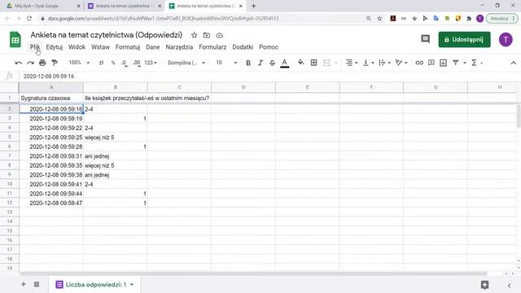Open the Pomoc menu

point(269,47)
